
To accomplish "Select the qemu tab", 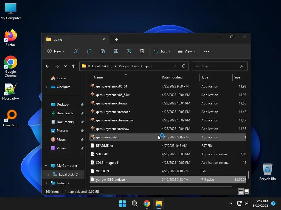I will point(76,39).
